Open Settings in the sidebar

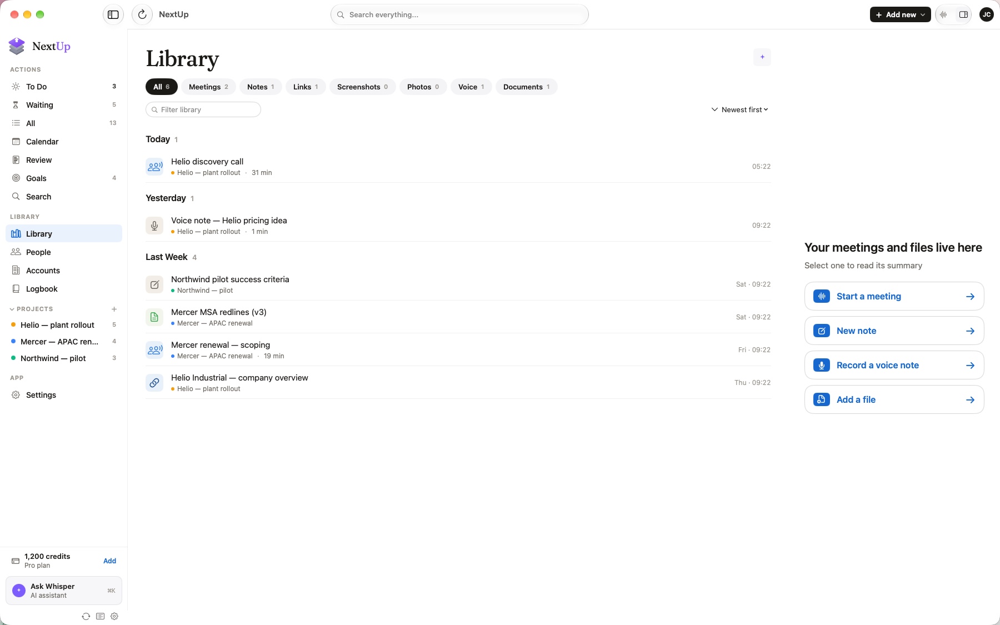(x=64, y=395)
